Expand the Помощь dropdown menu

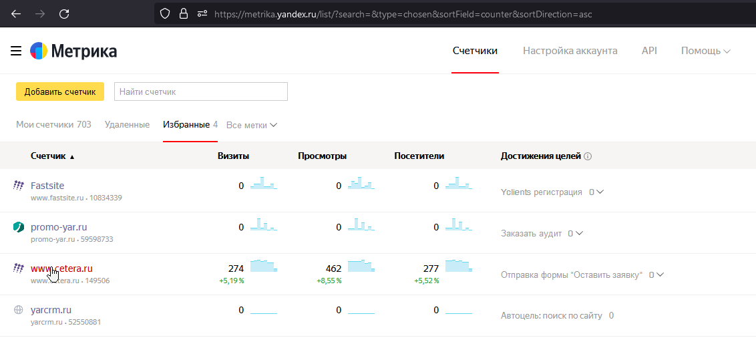pos(705,51)
